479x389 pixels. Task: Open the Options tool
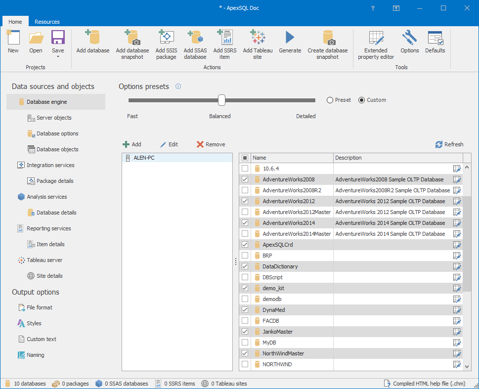[410, 42]
